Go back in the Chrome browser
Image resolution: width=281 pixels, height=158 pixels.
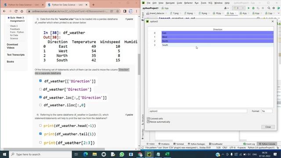point(4,11)
